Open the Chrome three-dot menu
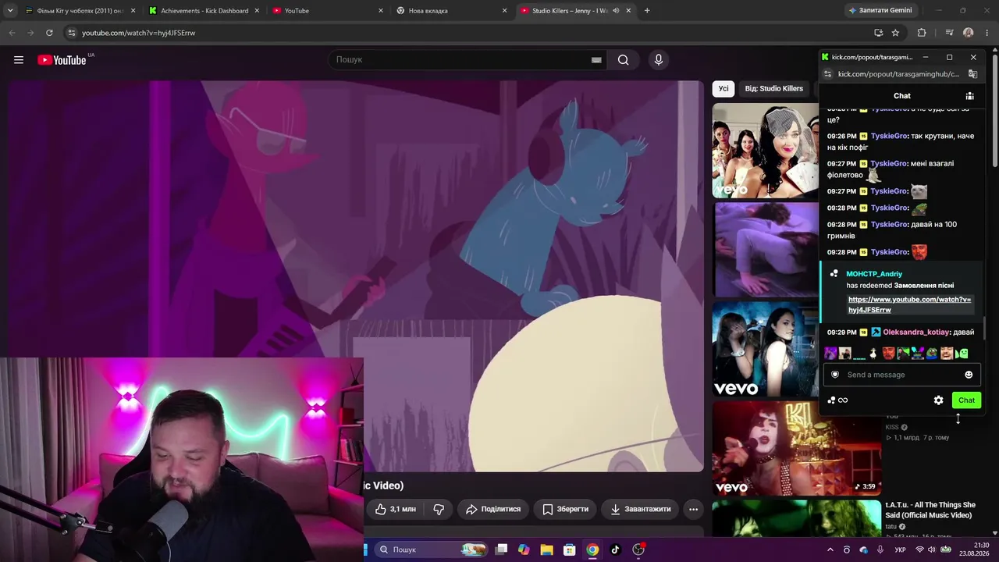 point(987,33)
